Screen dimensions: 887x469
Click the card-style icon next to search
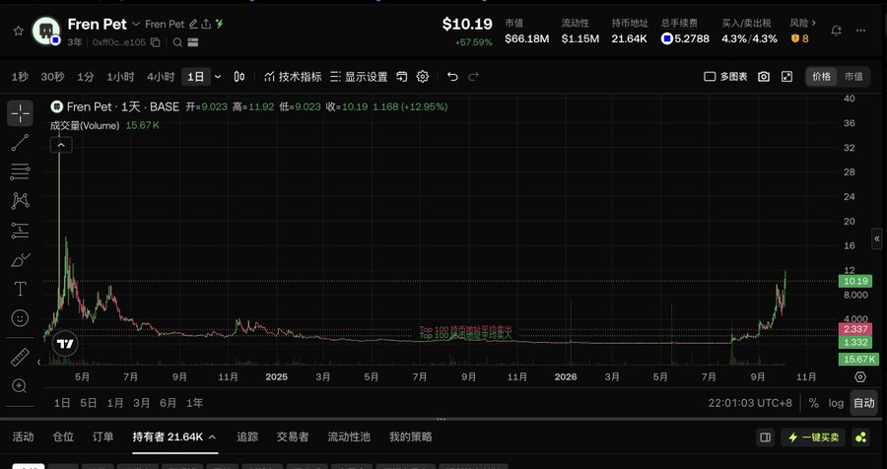tap(193, 42)
